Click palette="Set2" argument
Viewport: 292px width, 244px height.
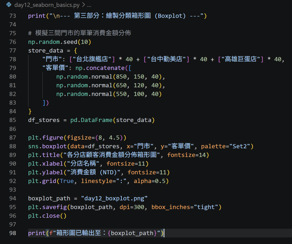[226, 146]
